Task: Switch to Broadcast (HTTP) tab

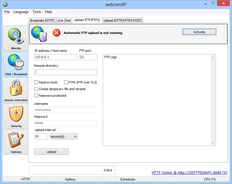Action: (x=42, y=20)
